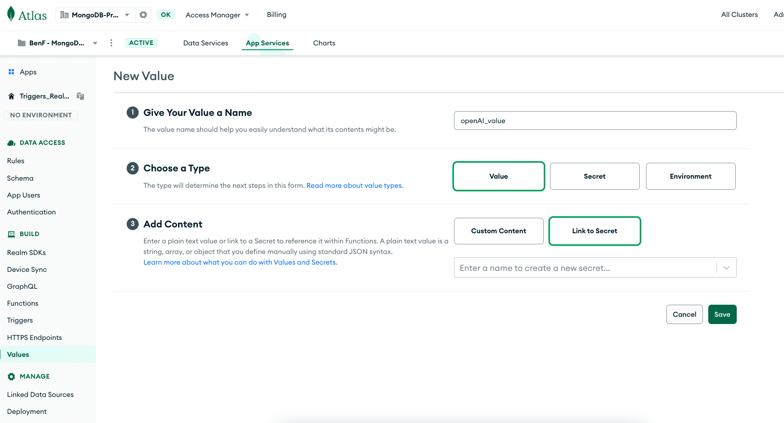
Task: Choose the Secret type option
Action: click(x=594, y=176)
